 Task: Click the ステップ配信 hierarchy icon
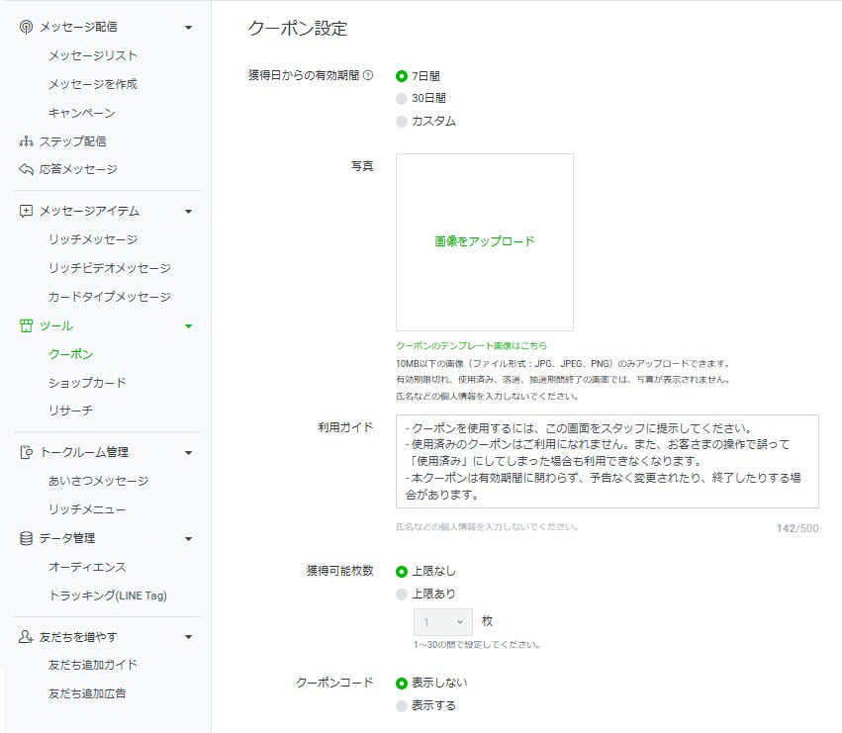coord(26,141)
